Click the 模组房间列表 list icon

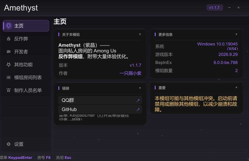coord(9,77)
